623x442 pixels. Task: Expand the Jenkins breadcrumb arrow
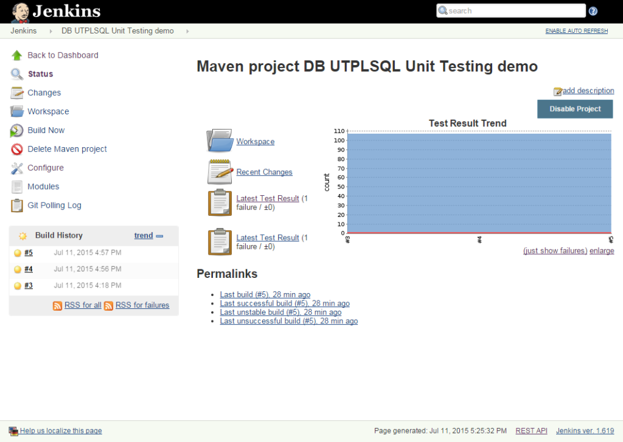51,31
